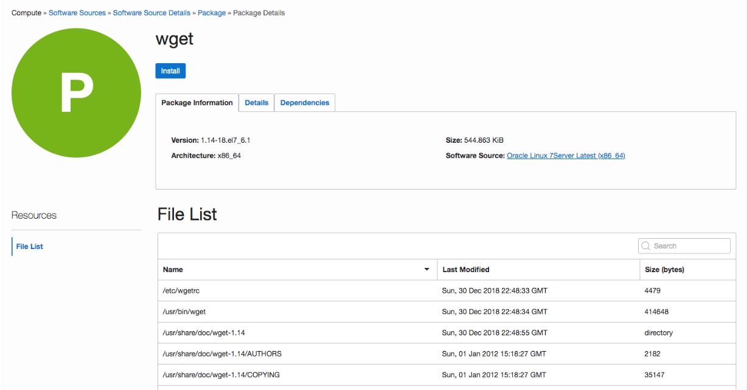This screenshot has width=747, height=390.
Task: Click the green P package icon
Action: click(x=76, y=93)
